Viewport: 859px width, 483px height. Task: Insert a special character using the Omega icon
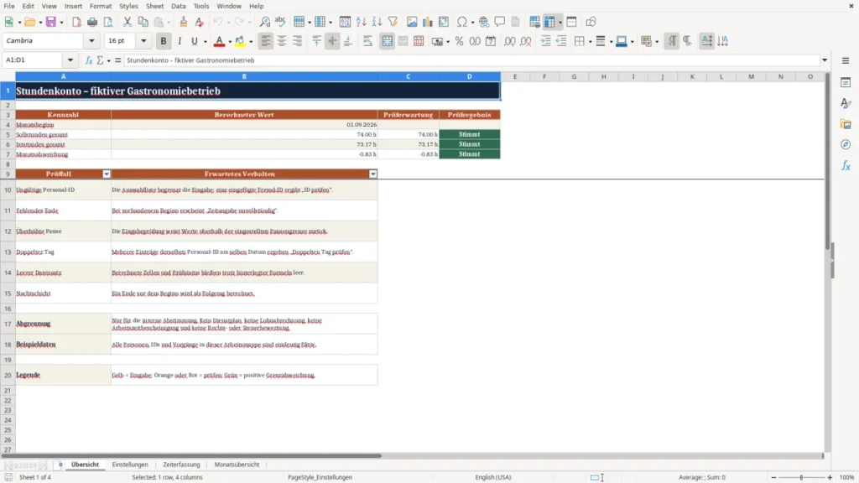pyautogui.click(x=462, y=22)
